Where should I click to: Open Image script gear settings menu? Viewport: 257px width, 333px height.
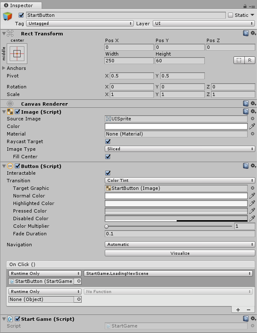pyautogui.click(x=253, y=111)
